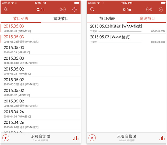Switch to 节目列表 tab on the right screen
The image size is (167, 145).
107,19
